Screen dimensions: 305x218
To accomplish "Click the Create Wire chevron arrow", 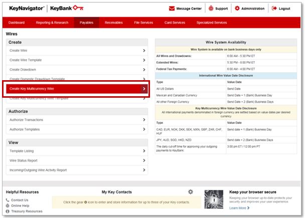I will [144, 51].
